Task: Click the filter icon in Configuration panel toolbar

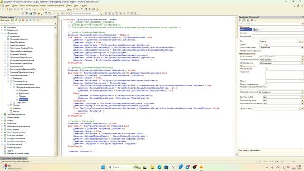Action: pyautogui.click(x=38, y=20)
